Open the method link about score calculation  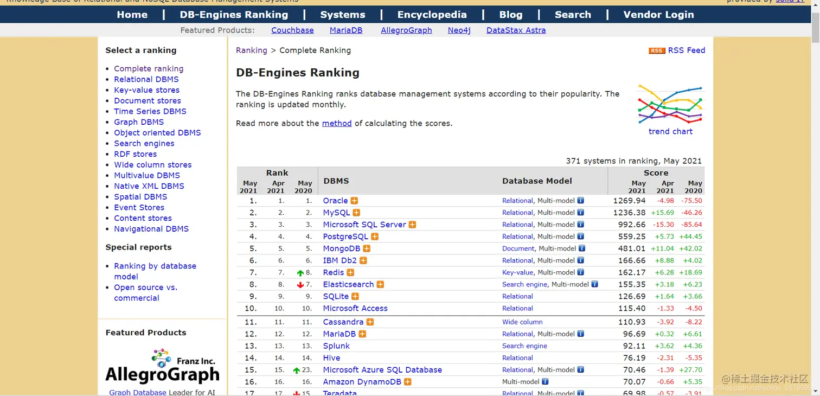(x=337, y=123)
